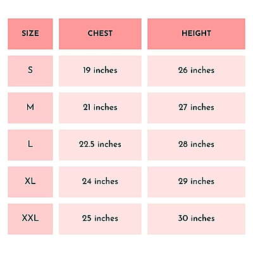The image size is (253, 253).
Task: Click the 29 inches height cell
Action: pos(196,182)
